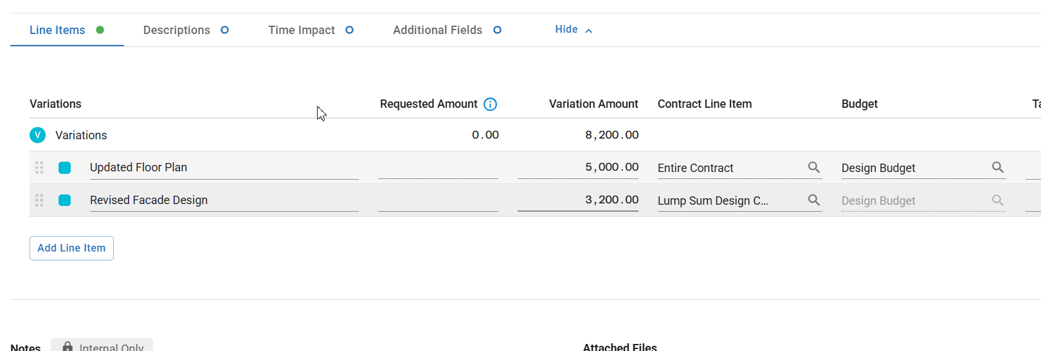This screenshot has height=351, width=1041.
Task: Open the Design Budget selector for Updated Floor Plan
Action: click(913, 167)
